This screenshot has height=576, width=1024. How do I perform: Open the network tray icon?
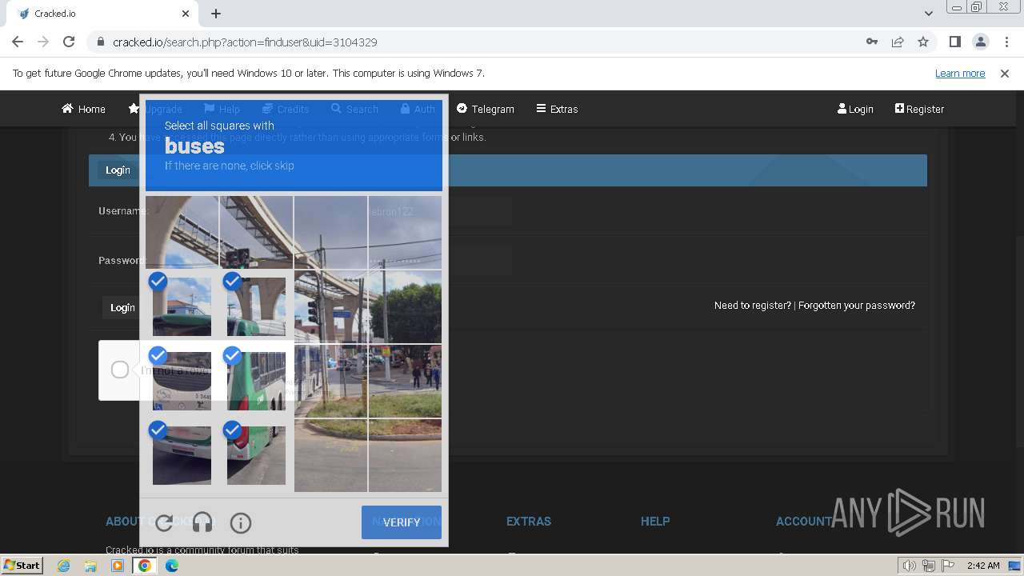[x=929, y=566]
